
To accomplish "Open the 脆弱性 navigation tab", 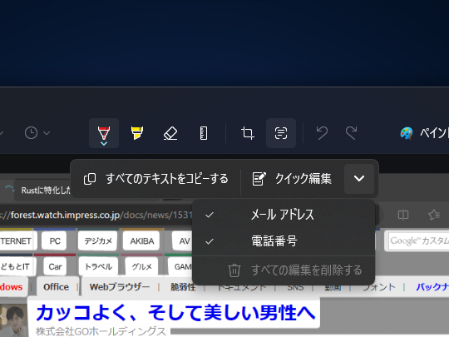I will tap(183, 286).
